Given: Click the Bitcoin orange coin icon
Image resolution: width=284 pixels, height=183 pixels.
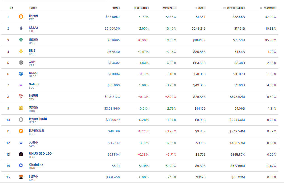Looking at the screenshot, I should point(21,17).
